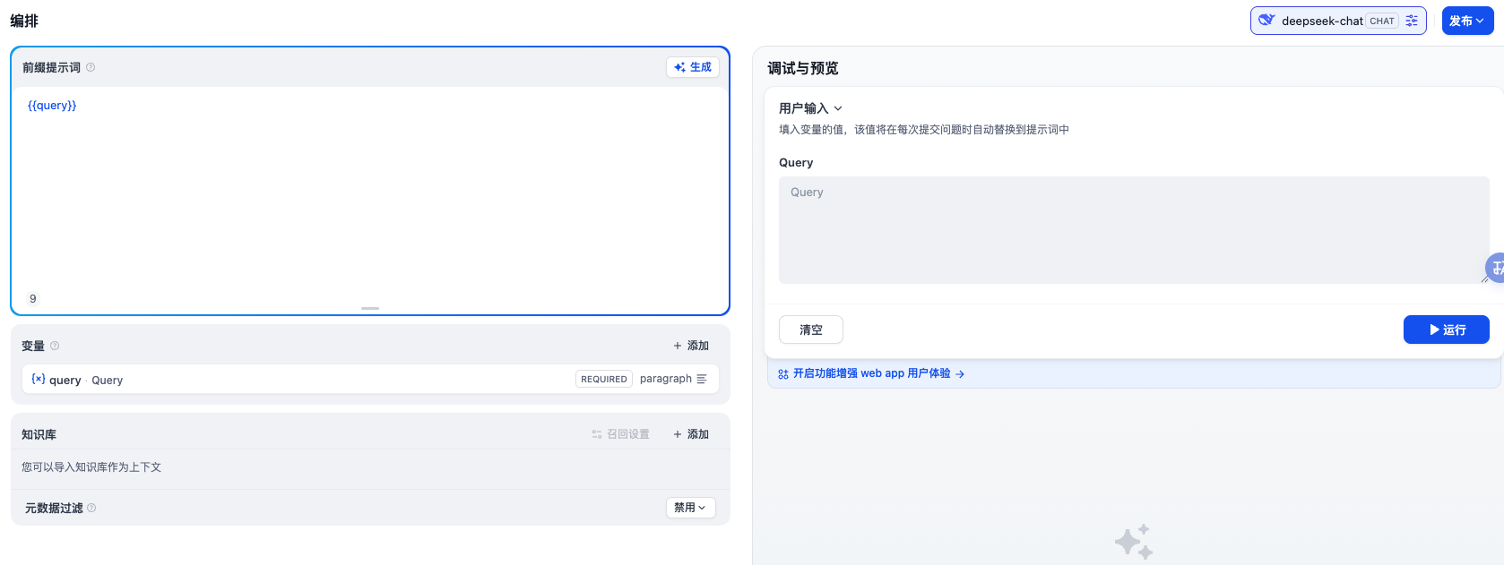The height and width of the screenshot is (565, 1504).
Task: Open the 禁用 metadata filter dropdown
Action: point(690,508)
